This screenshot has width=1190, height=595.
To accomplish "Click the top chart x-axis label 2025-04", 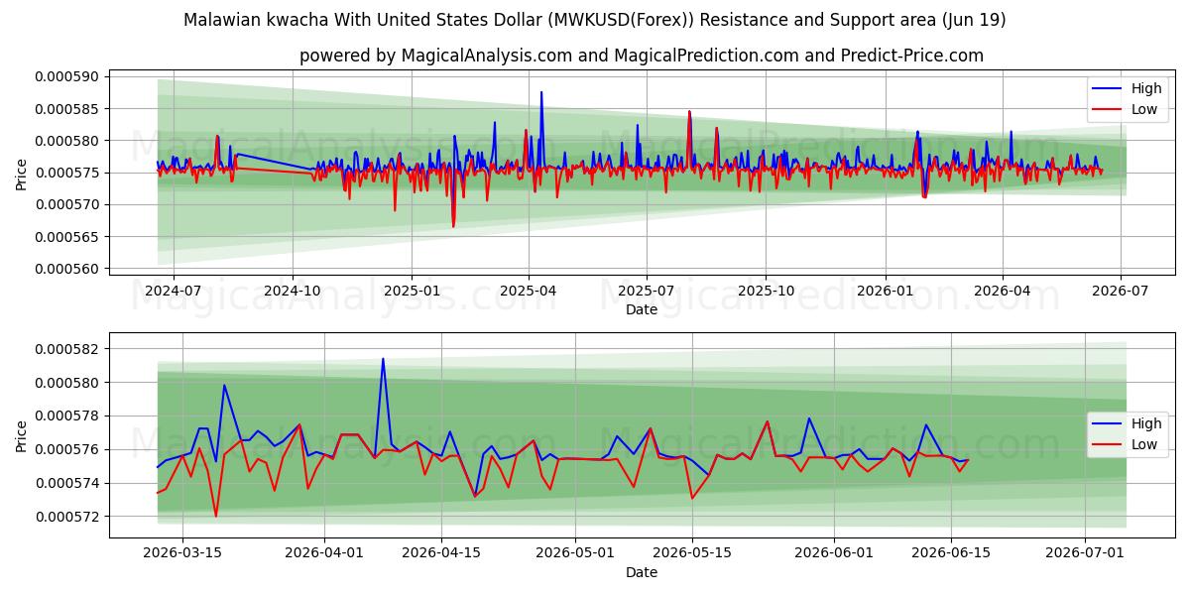I will pos(528,292).
